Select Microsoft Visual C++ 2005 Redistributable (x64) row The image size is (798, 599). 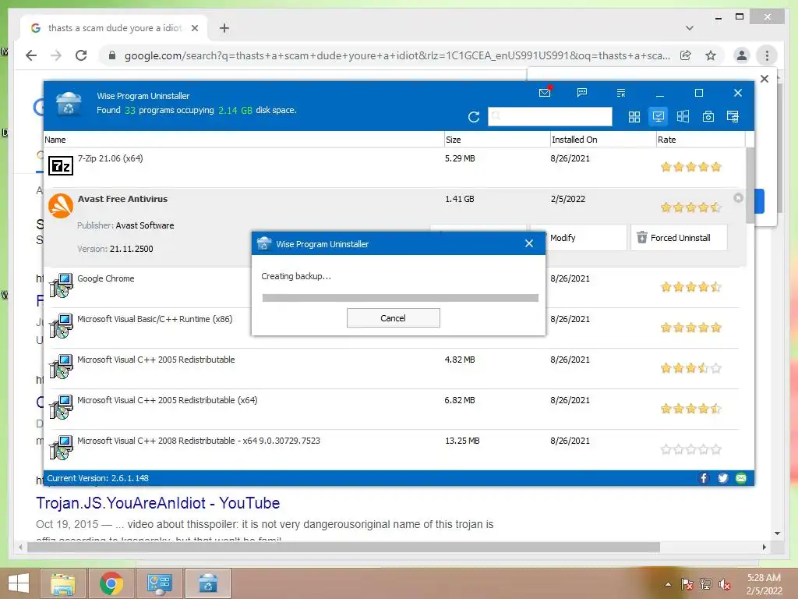394,409
